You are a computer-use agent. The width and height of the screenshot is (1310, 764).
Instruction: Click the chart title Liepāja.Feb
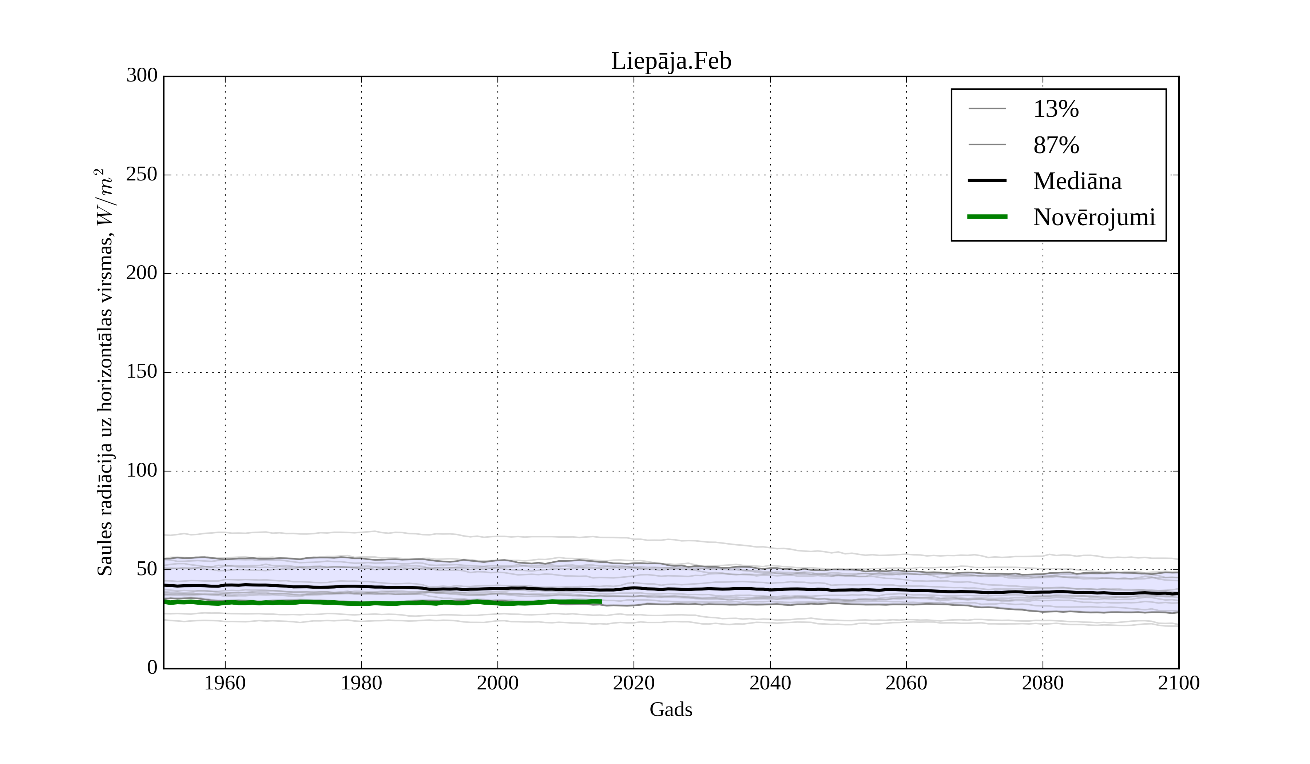(671, 61)
